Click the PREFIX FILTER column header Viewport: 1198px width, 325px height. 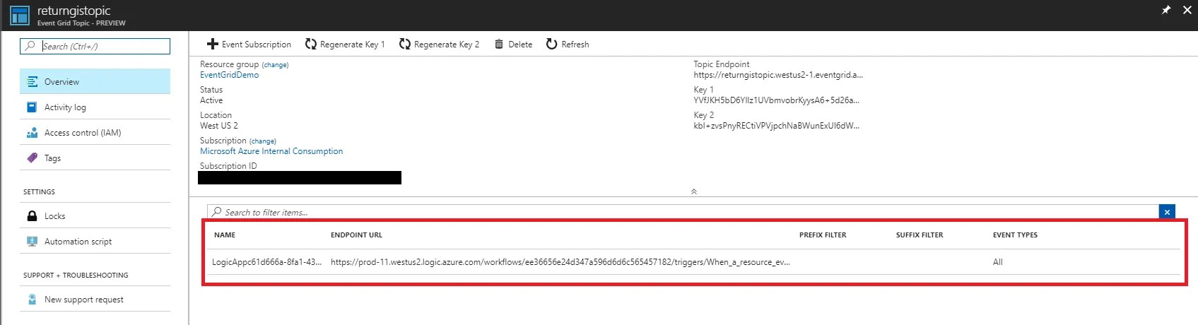[x=823, y=235]
